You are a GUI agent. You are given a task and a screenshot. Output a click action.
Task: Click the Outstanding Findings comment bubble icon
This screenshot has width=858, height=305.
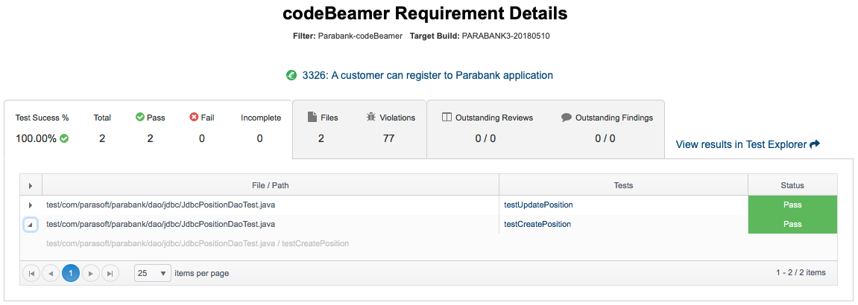pyautogui.click(x=567, y=118)
